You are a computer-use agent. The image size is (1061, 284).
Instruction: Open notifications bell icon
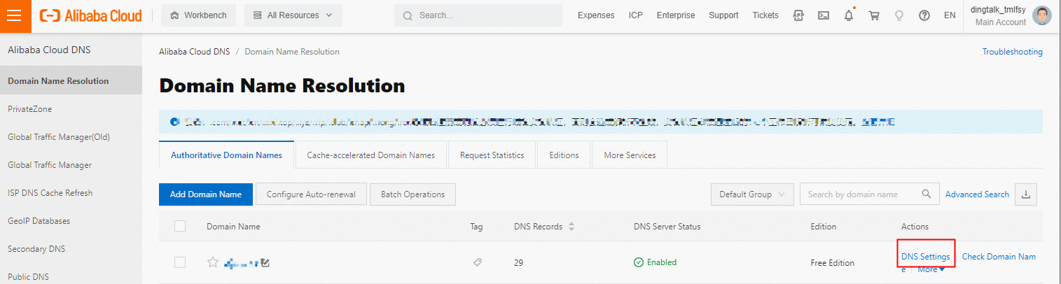(x=849, y=15)
